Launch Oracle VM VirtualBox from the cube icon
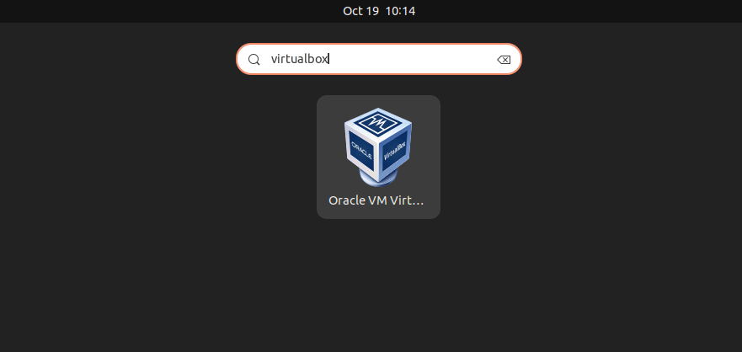 [378, 147]
